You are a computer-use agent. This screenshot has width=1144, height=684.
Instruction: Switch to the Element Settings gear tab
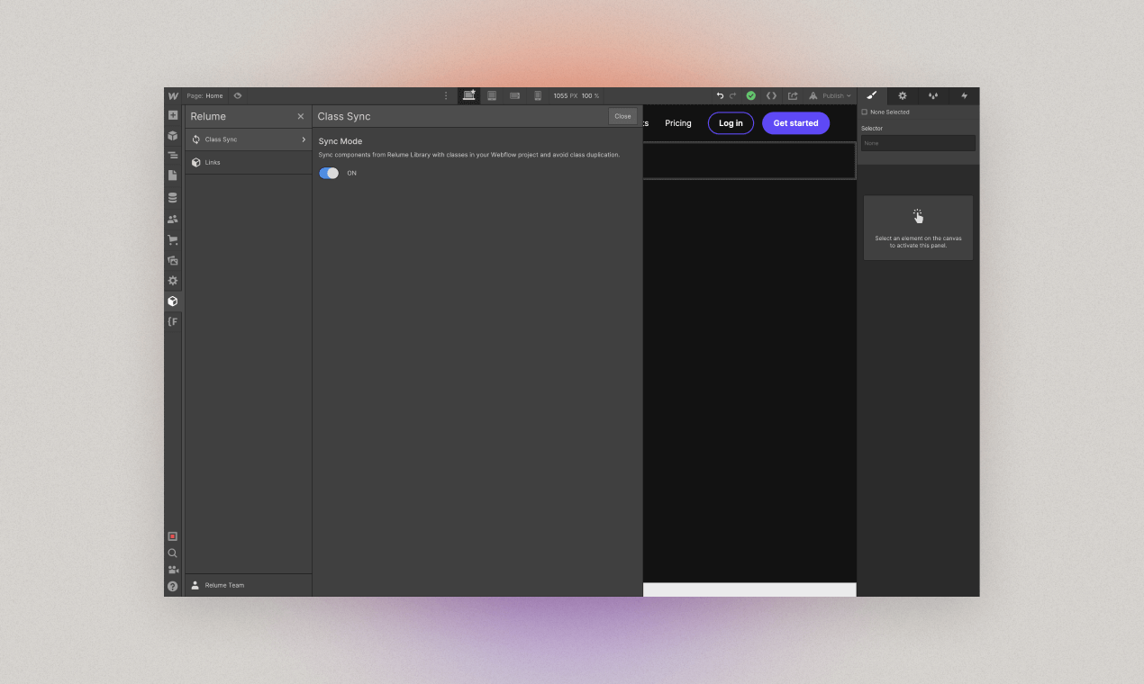[x=903, y=95]
